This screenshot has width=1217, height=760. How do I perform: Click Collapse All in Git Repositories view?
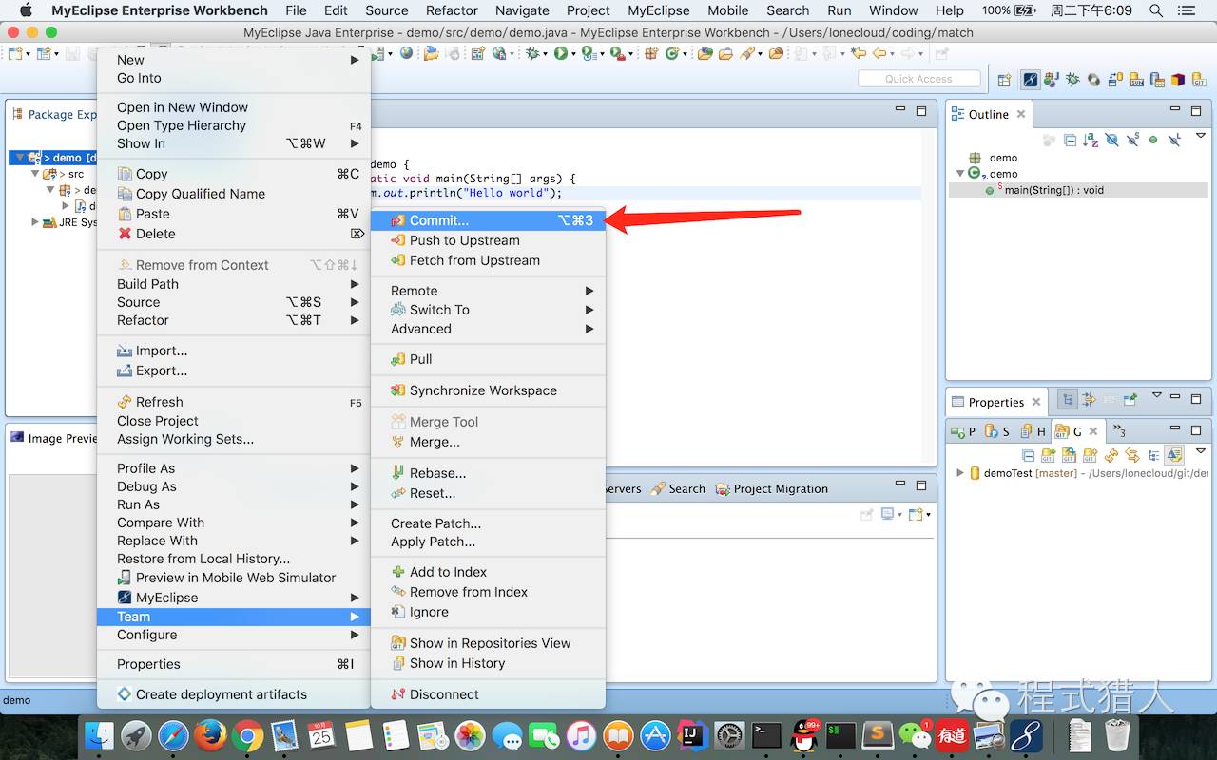(x=1028, y=456)
